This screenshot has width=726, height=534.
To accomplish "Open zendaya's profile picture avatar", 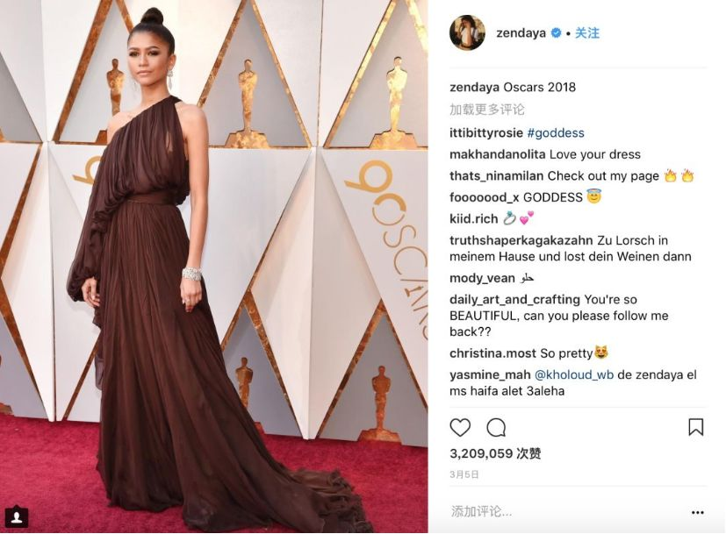I will click(467, 32).
